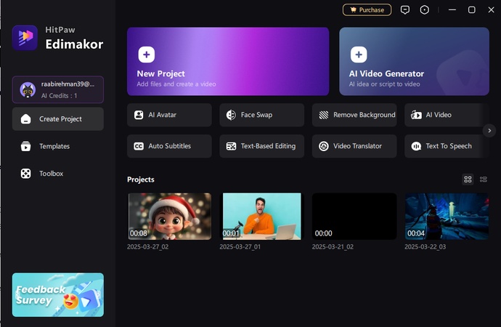Click the Purchase button
The width and height of the screenshot is (501, 327).
pos(367,10)
